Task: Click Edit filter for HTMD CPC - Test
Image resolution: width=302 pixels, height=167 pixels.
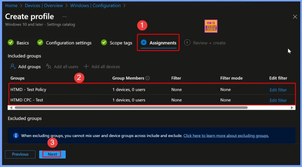Action: [x=278, y=100]
